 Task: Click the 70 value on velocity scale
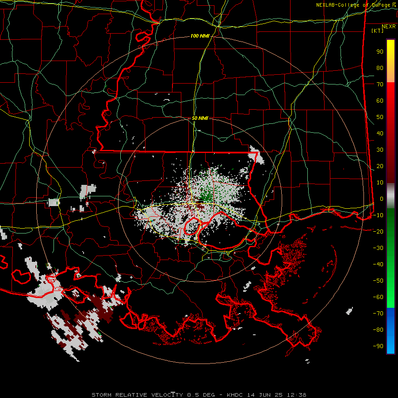click(x=380, y=84)
